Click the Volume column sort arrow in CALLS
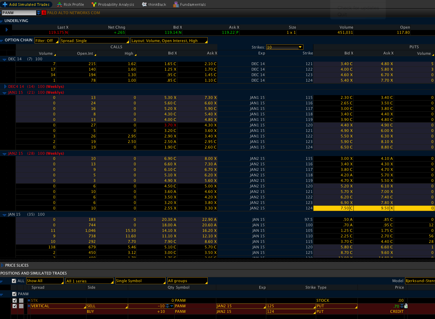 (x=54, y=54)
